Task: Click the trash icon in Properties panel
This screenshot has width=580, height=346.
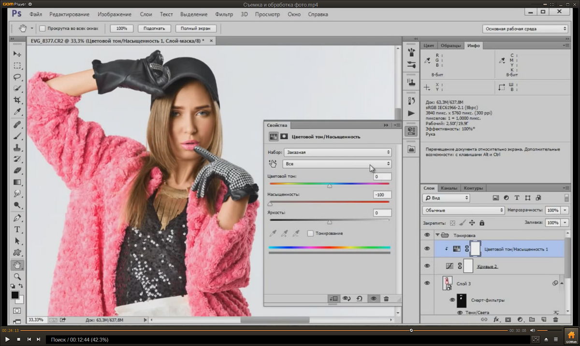Action: (386, 299)
